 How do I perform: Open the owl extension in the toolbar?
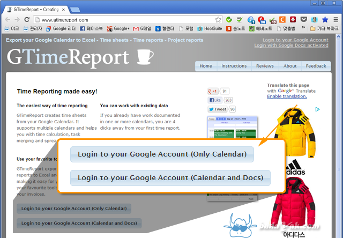click(x=315, y=20)
